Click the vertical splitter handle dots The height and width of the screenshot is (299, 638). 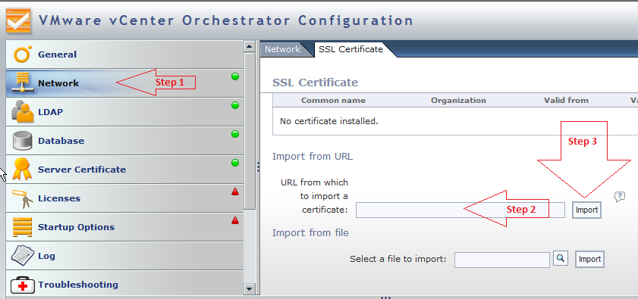coord(258,167)
